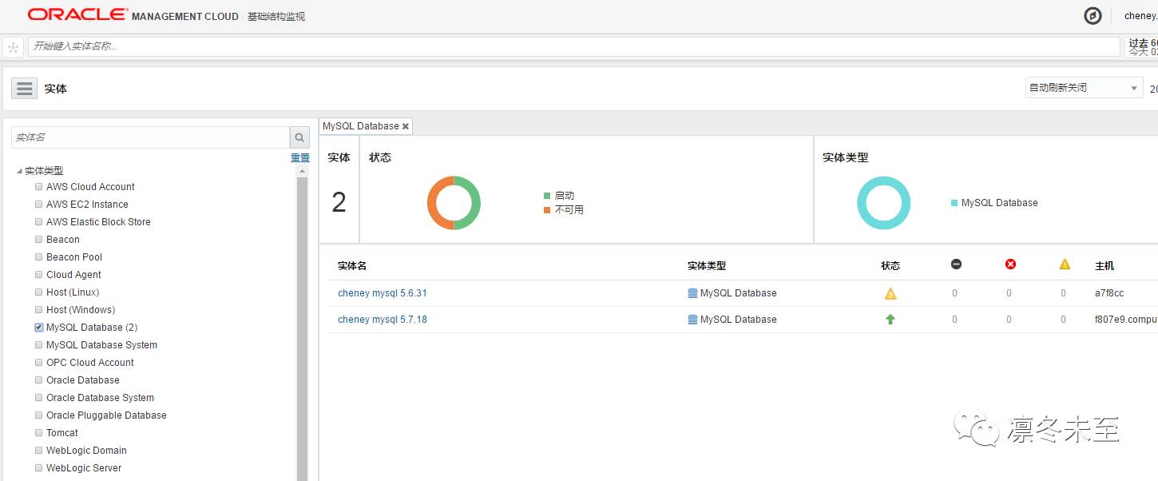The height and width of the screenshot is (481, 1158).
Task: Click the 重置 reset link
Action: [300, 158]
